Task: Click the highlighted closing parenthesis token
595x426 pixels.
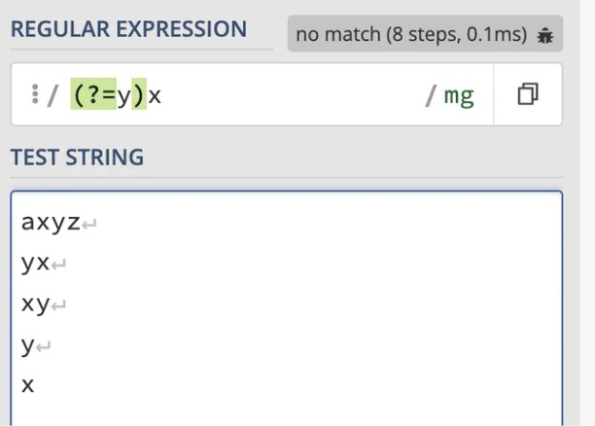Action: click(139, 93)
